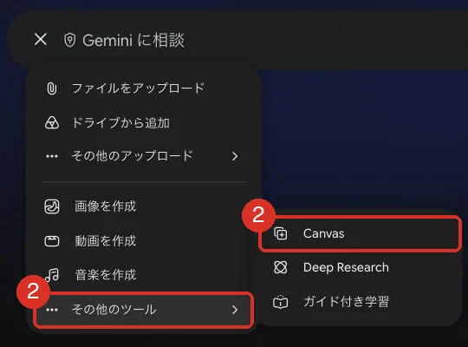
Task: Click the guided learning book icon
Action: coord(281,302)
